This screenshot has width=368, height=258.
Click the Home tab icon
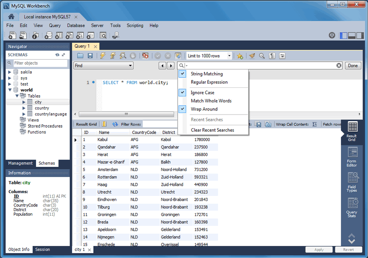point(11,17)
